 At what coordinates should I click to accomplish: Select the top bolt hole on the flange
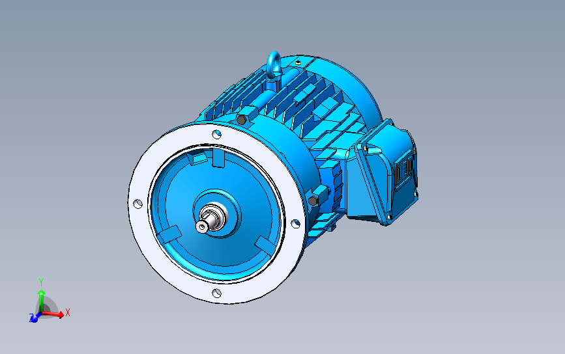[216, 134]
